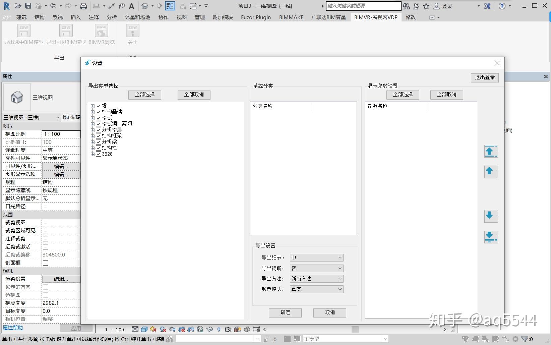Viewport: 551px width, 345px height.
Task: Toggle the Thin Lines icon
Action: click(x=170, y=6)
